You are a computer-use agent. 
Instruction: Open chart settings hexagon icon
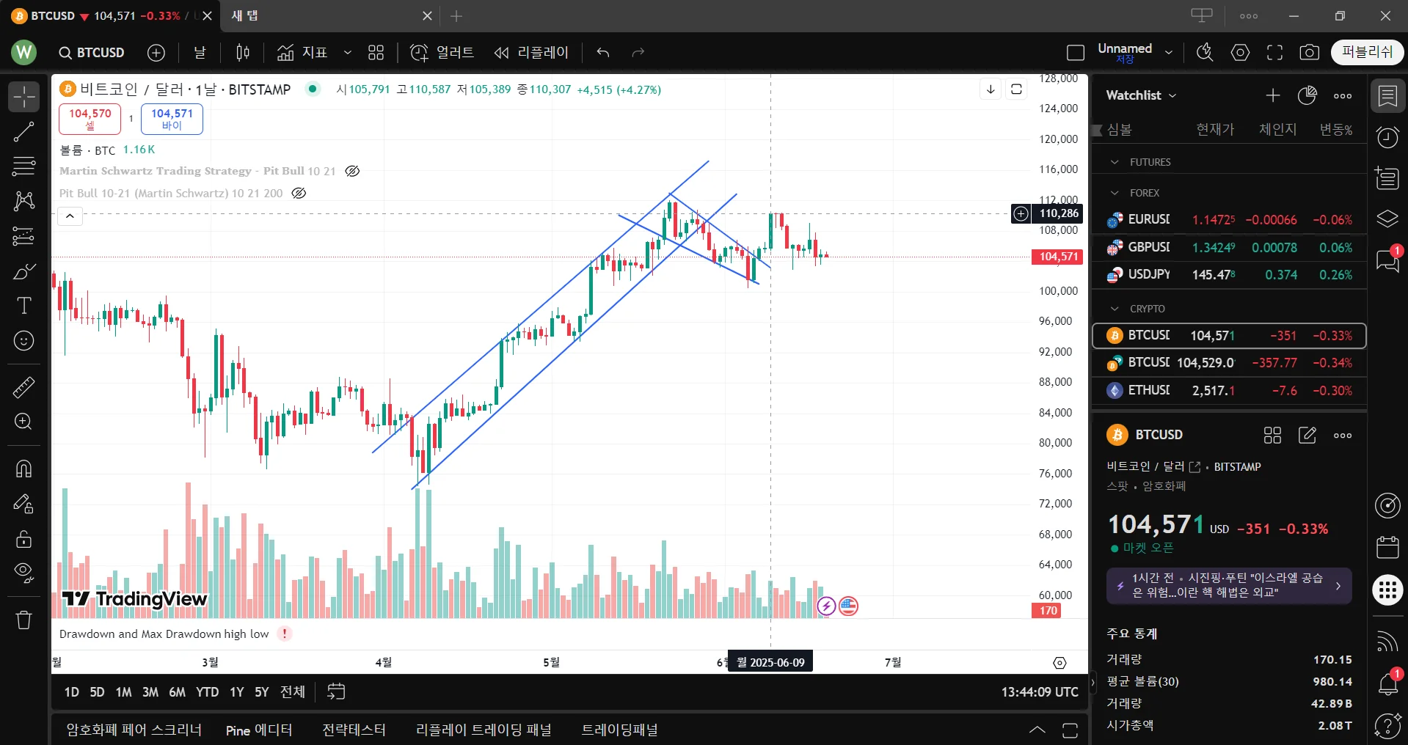(x=1240, y=53)
